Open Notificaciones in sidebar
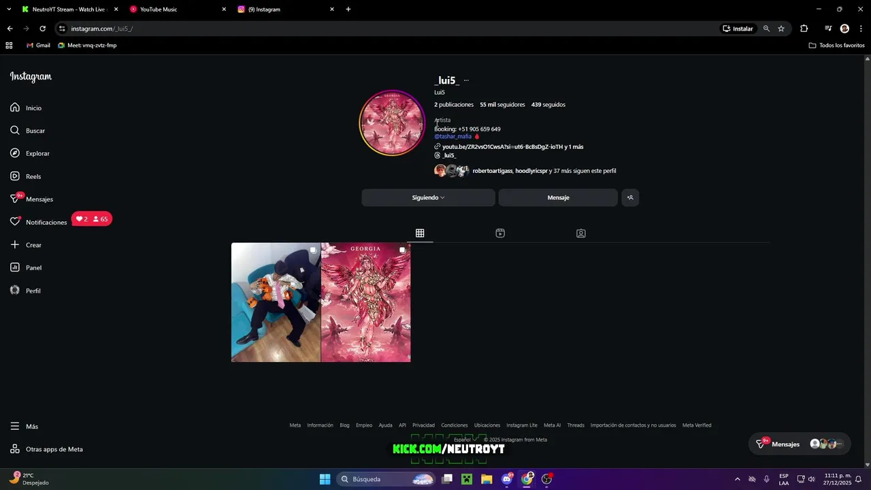This screenshot has width=871, height=490. tap(39, 222)
